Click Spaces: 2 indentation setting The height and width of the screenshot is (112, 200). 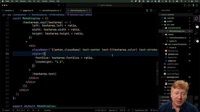point(113,110)
